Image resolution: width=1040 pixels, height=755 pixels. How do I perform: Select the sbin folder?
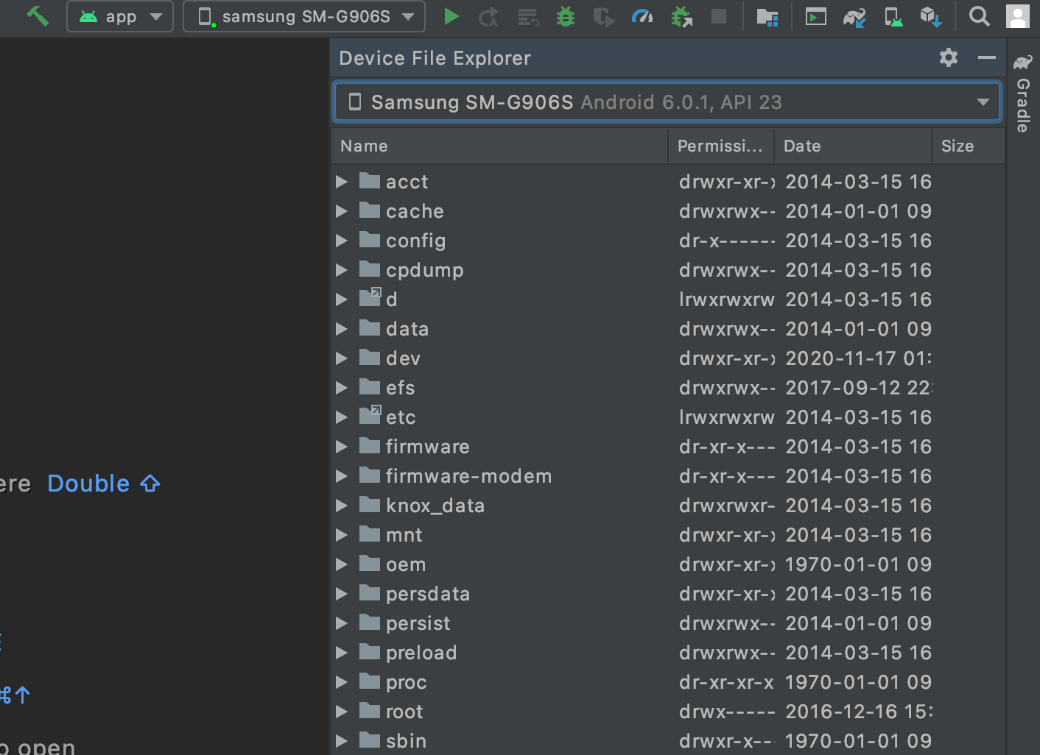(667, 741)
